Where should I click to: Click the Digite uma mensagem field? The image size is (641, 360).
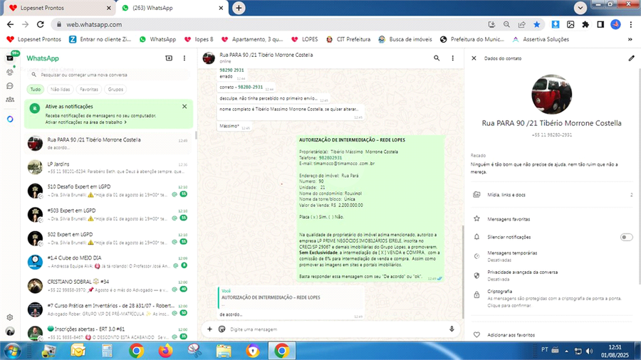point(335,329)
